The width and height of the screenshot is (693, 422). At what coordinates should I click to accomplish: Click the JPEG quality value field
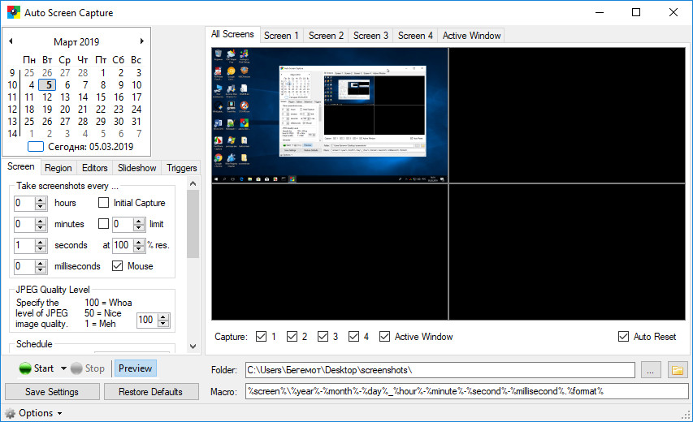pyautogui.click(x=147, y=320)
